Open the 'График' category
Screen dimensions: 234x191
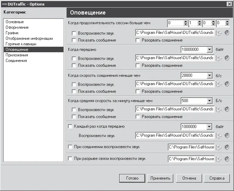pyautogui.click(x=34, y=33)
